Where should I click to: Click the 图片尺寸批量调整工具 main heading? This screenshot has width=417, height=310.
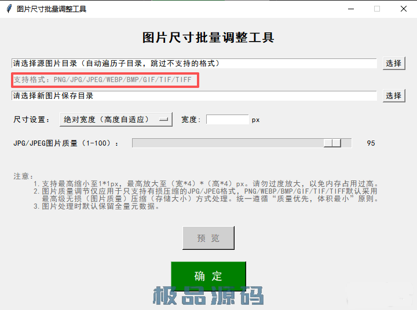point(208,38)
